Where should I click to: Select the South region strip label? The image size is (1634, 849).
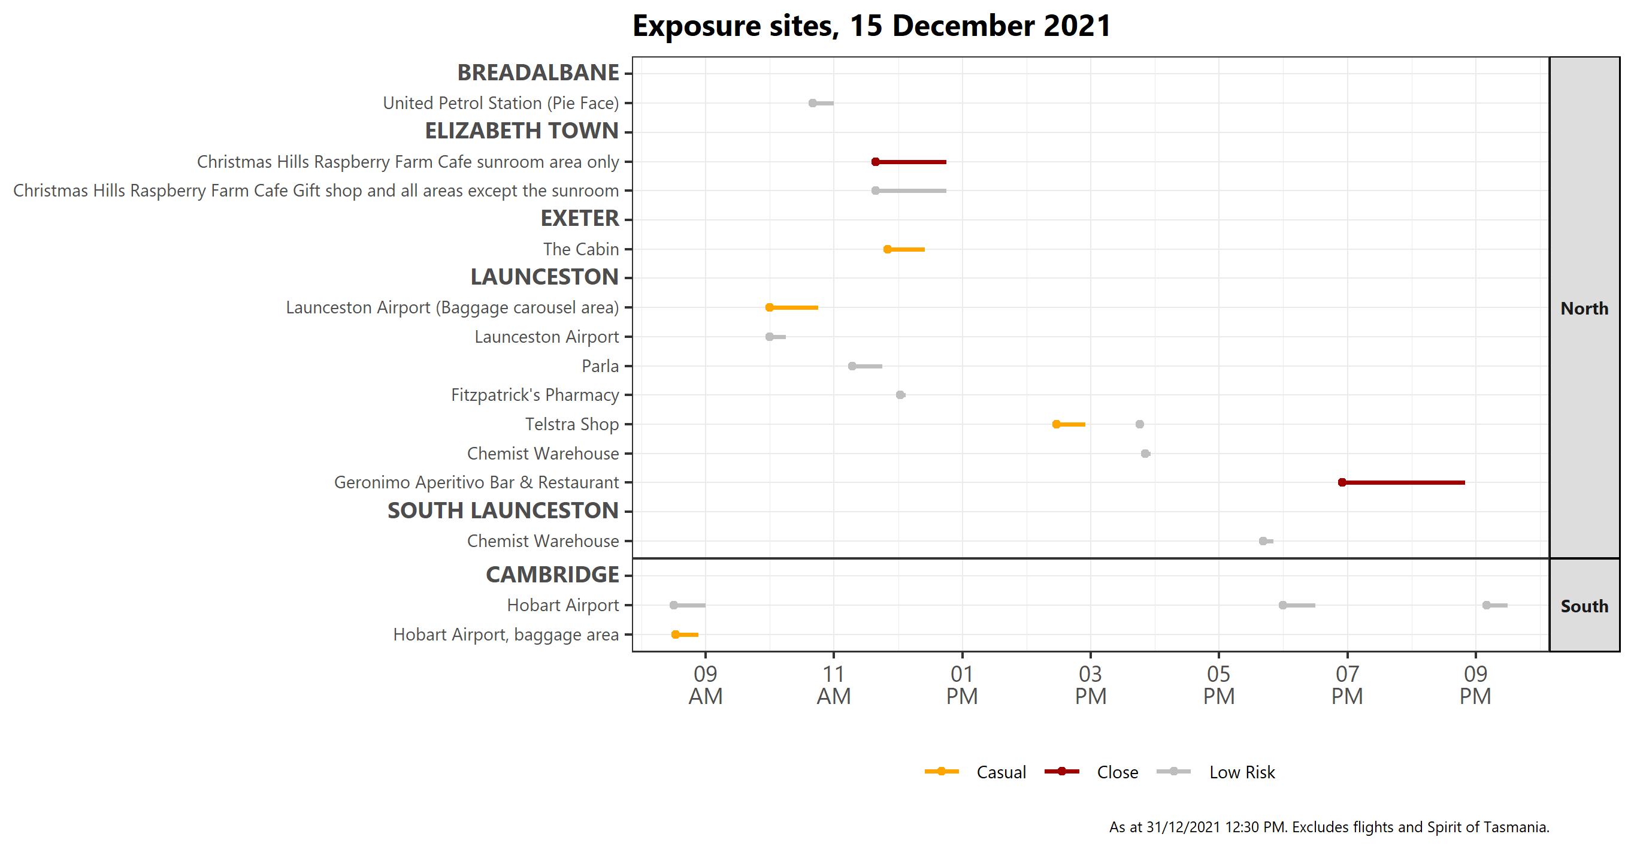point(1584,606)
